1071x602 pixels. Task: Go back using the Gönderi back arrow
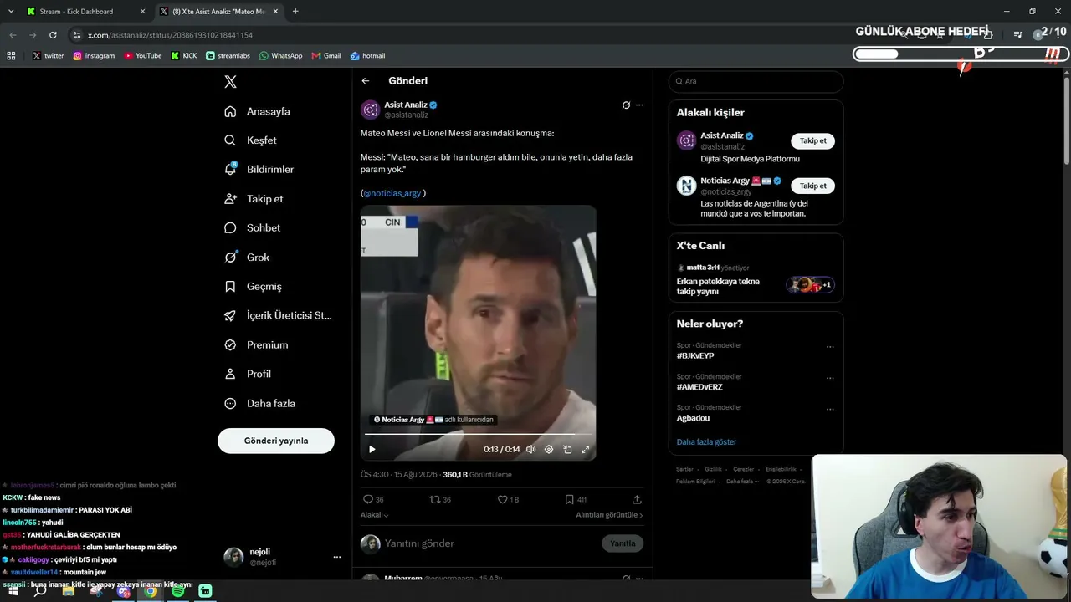tap(366, 81)
